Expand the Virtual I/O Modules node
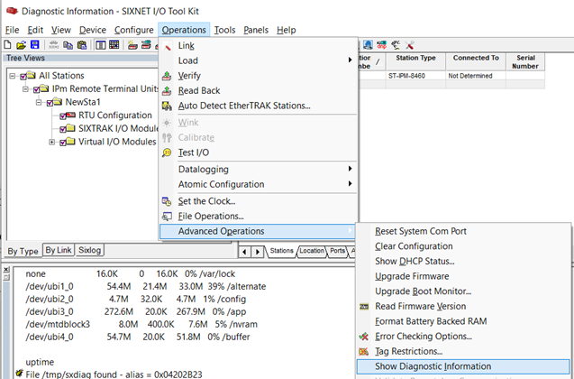Viewport: 574px width, 379px height. click(52, 142)
